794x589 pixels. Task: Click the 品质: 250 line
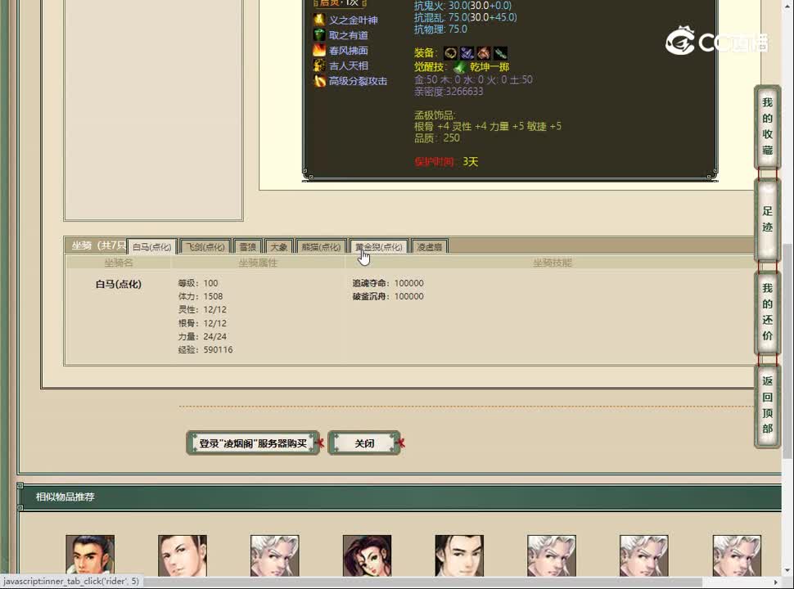pos(437,138)
